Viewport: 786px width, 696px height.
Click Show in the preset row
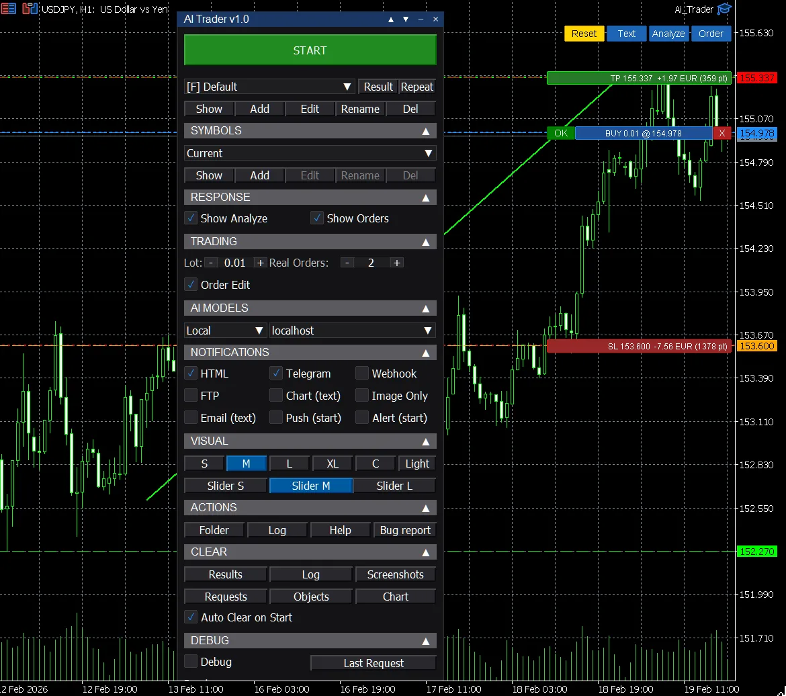209,109
